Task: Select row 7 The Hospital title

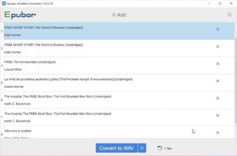Action: click(x=58, y=114)
